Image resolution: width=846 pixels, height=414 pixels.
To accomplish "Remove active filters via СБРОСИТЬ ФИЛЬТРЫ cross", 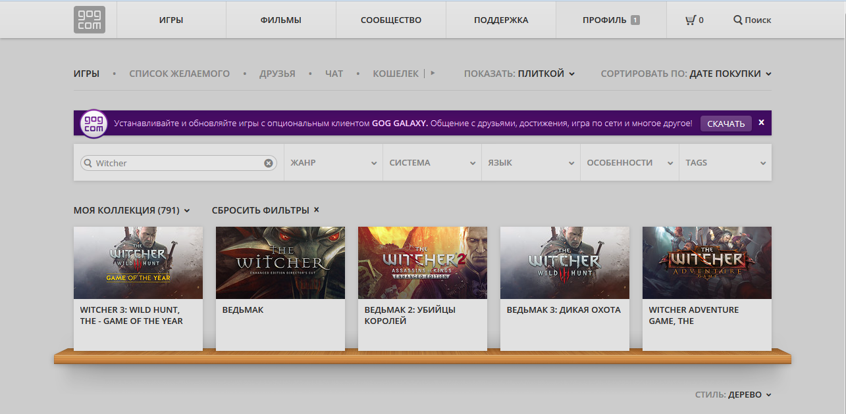I will [315, 210].
